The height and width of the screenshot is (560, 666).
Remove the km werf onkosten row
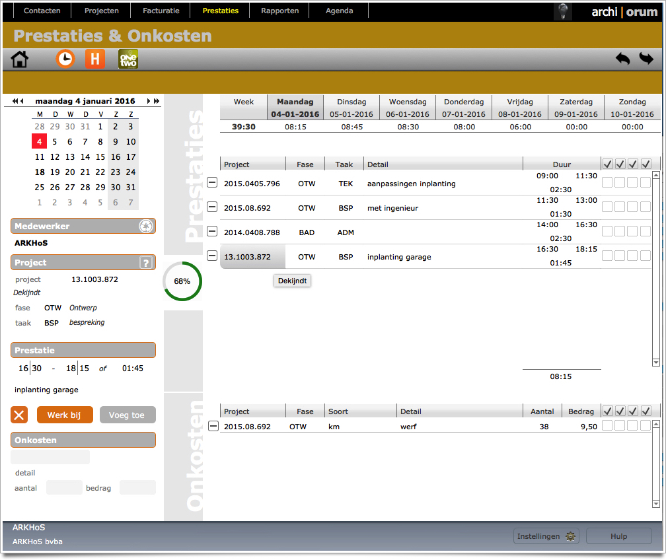[x=213, y=426]
